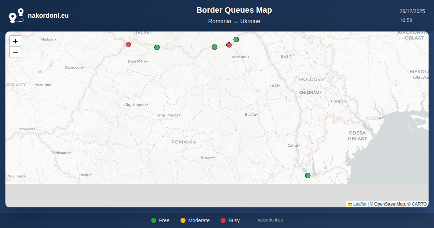Open the Leaflet attribution link
This screenshot has height=228, width=434.
[x=359, y=204]
